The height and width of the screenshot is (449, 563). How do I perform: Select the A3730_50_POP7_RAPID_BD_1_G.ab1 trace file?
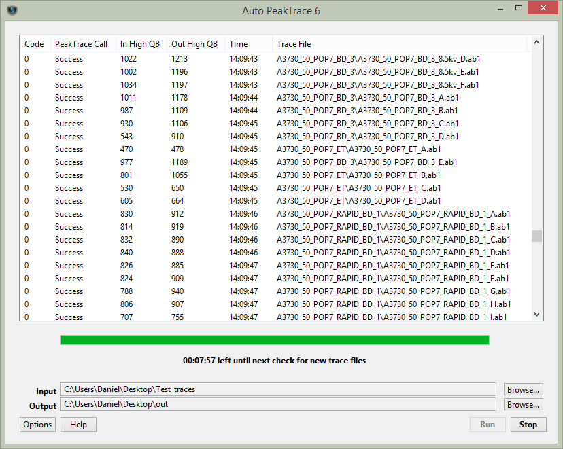point(394,291)
